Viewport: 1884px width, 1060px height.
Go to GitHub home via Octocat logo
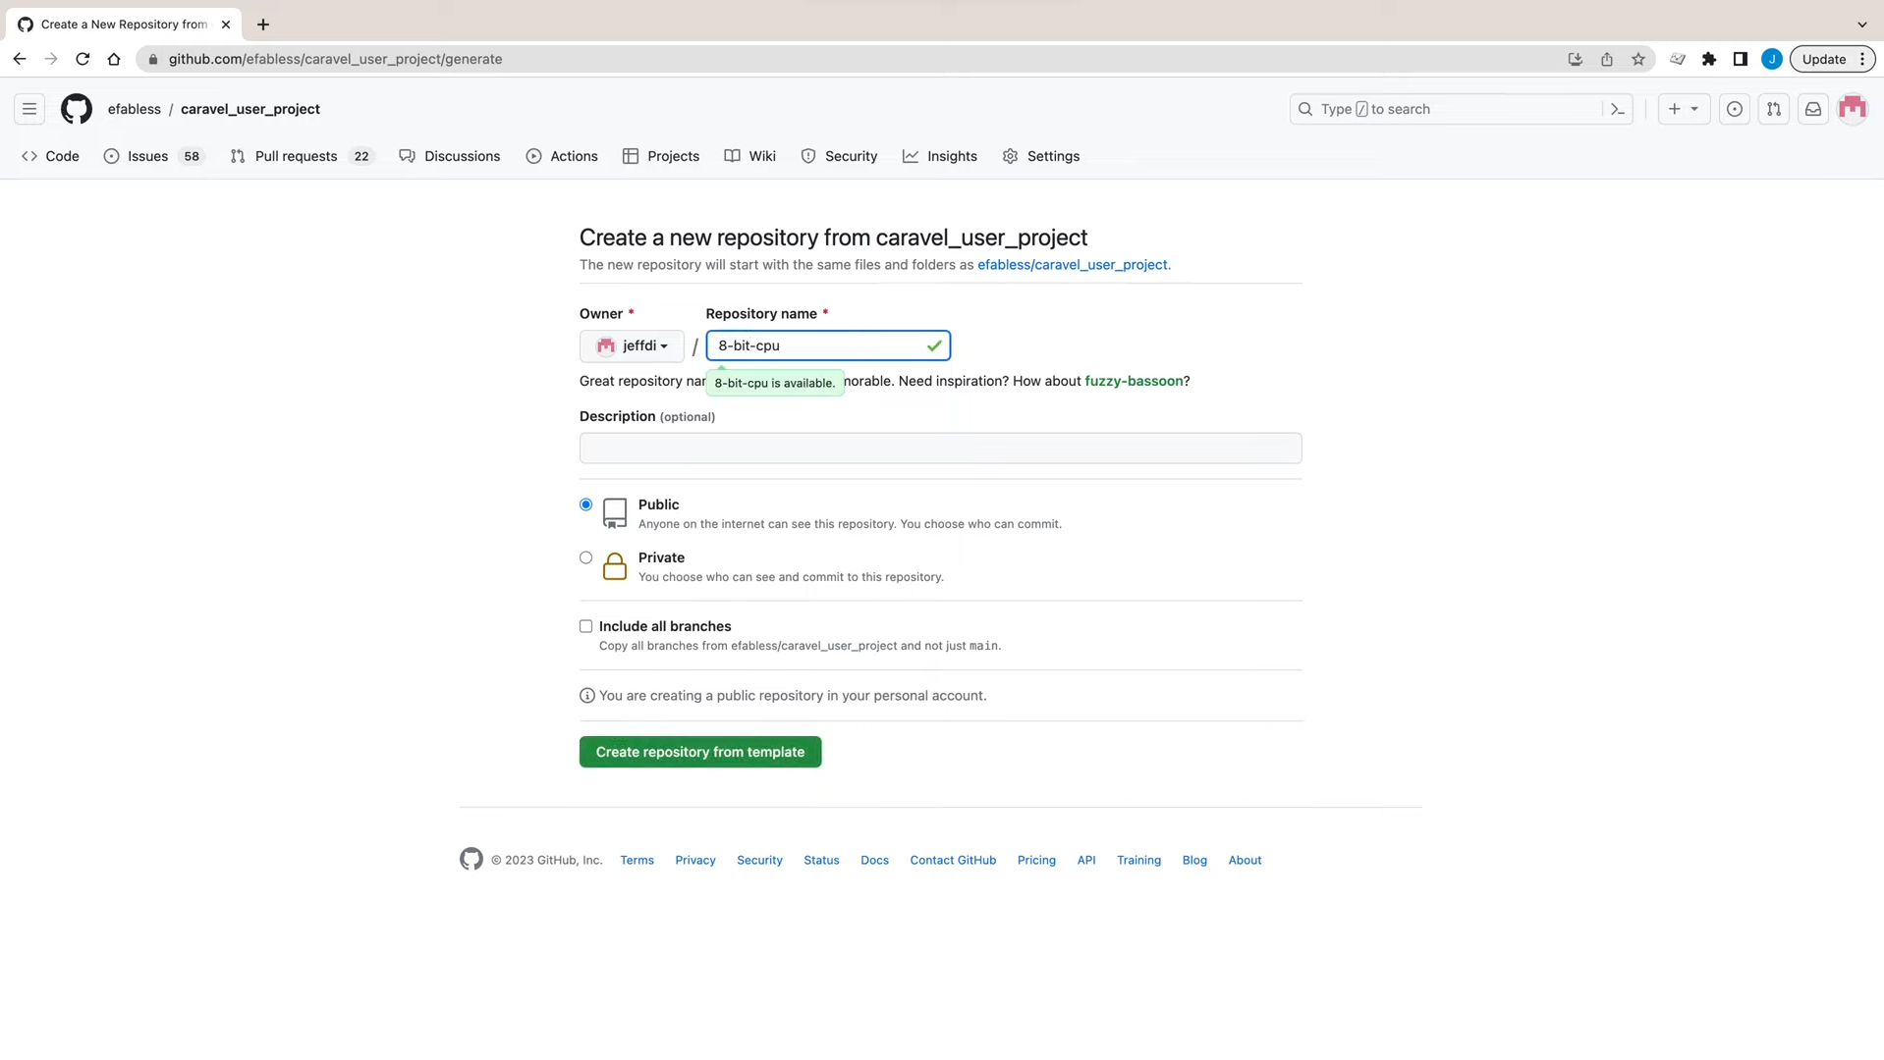77,109
